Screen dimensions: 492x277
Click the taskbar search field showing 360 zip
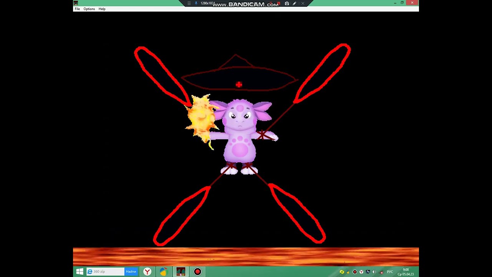pyautogui.click(x=105, y=272)
